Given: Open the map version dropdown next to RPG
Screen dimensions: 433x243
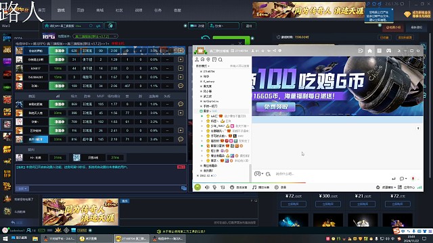Looking at the screenshot, I should pos(95,36).
